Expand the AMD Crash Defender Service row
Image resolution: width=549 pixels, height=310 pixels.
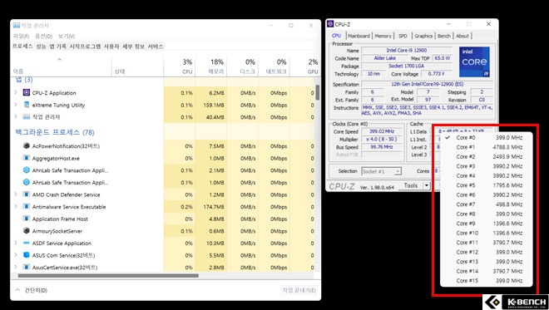pyautogui.click(x=16, y=194)
